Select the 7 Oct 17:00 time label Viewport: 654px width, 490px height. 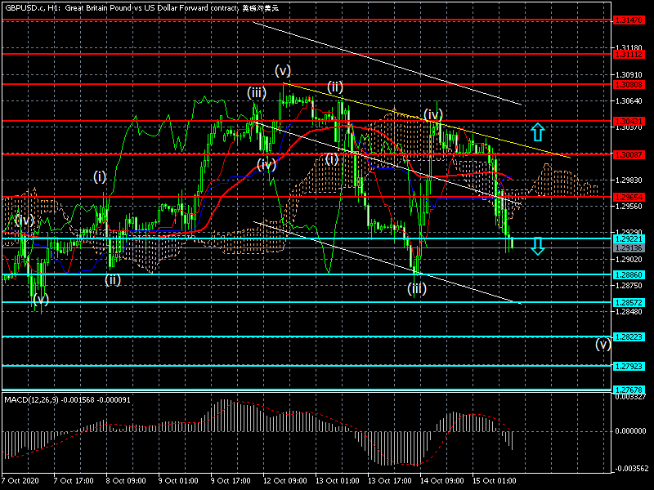coord(74,480)
